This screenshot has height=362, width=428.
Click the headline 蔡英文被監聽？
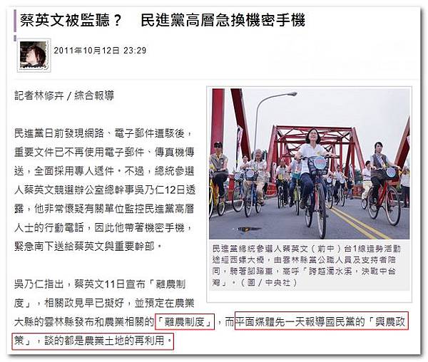pyautogui.click(x=71, y=20)
